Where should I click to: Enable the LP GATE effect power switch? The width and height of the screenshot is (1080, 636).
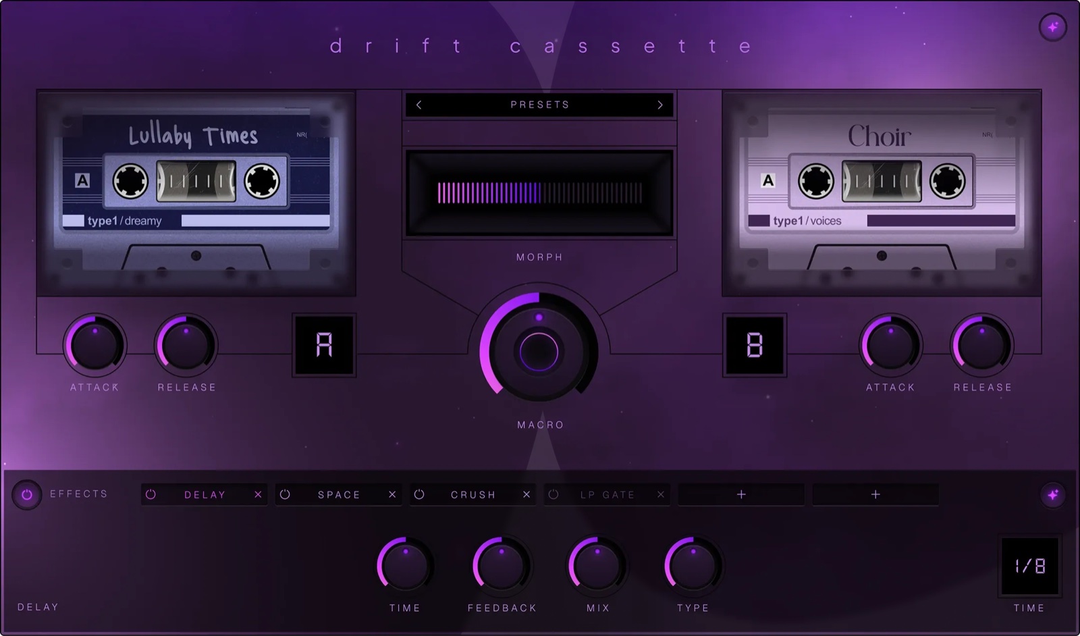pos(553,495)
